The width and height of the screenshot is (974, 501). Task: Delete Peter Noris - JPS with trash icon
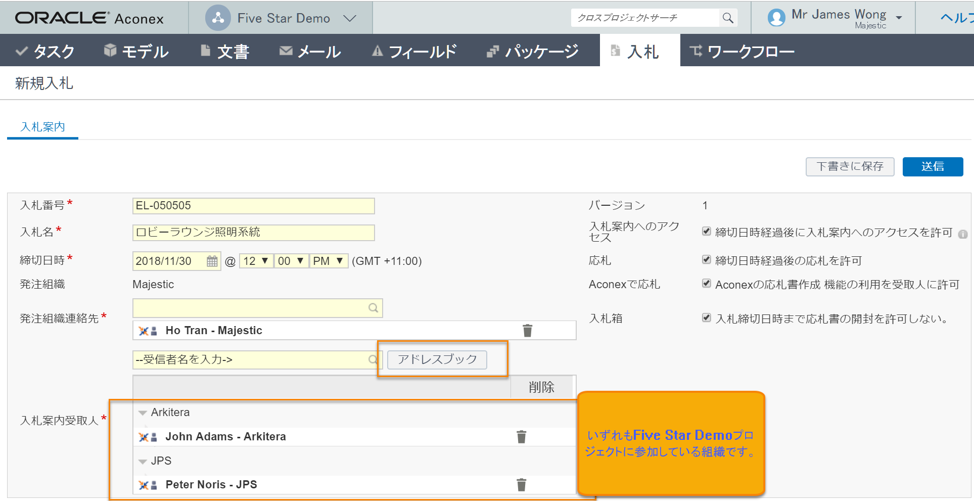(521, 485)
